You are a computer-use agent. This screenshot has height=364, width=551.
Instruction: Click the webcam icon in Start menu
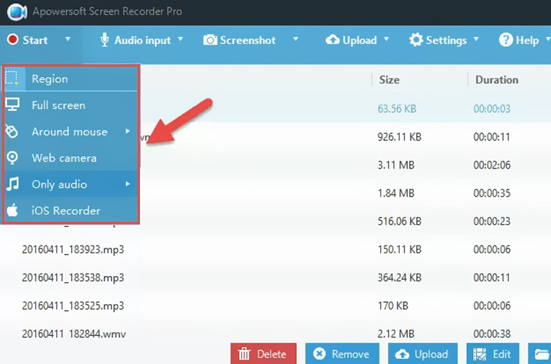(12, 158)
